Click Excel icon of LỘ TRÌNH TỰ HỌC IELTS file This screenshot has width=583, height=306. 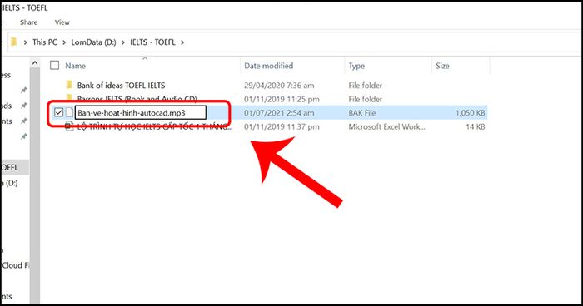coord(69,126)
